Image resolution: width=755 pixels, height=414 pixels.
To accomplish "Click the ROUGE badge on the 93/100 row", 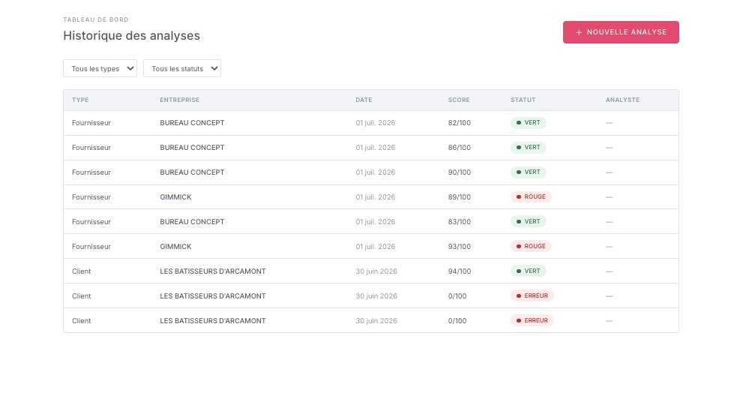I will point(531,246).
